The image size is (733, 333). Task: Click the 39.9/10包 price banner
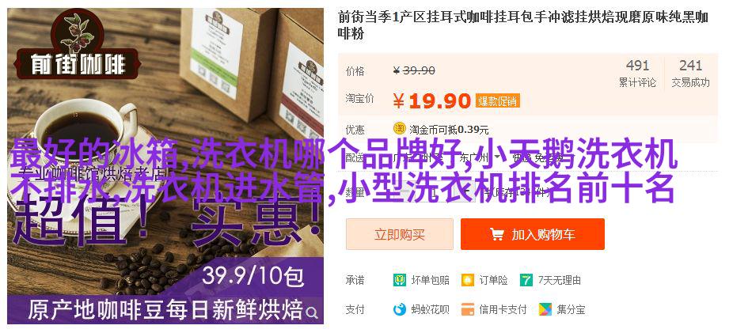pos(253,277)
